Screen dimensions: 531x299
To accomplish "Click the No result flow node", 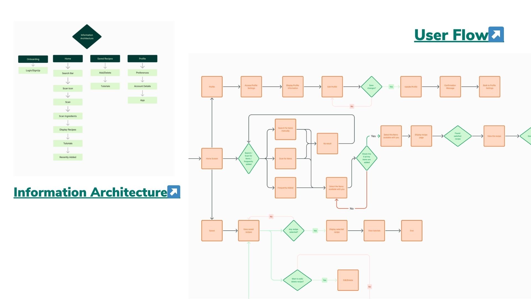I will [x=327, y=144].
